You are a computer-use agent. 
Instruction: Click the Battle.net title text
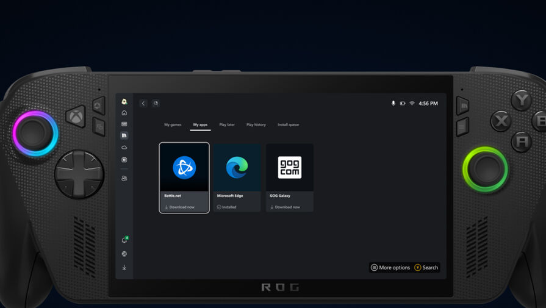pos(173,196)
